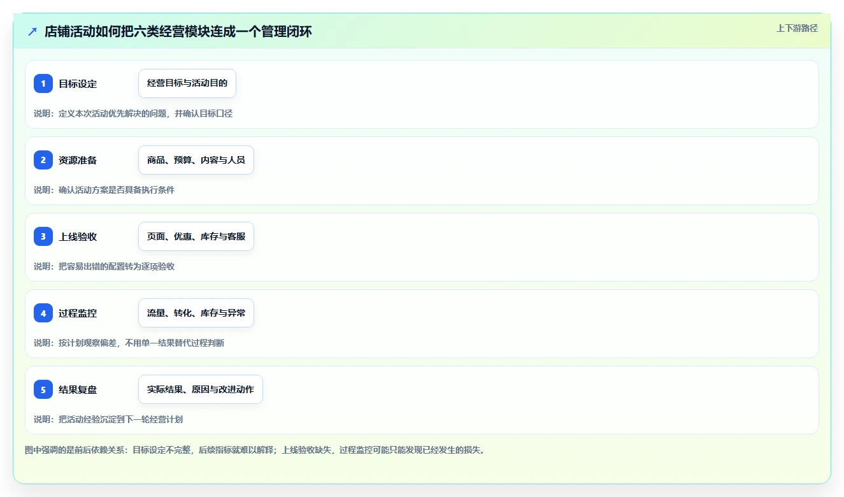
Task: Click the 资源准备 step label
Action: click(78, 161)
